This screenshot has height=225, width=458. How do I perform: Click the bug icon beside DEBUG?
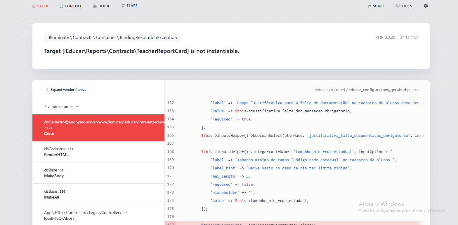point(95,6)
